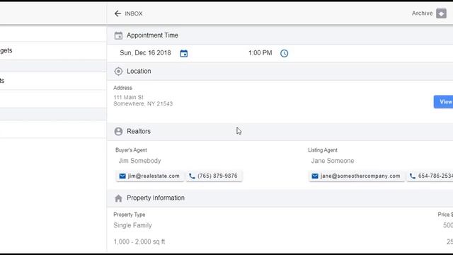Click envelope icon for jane@someothercompany.com
The height and width of the screenshot is (255, 453).
pyautogui.click(x=315, y=176)
